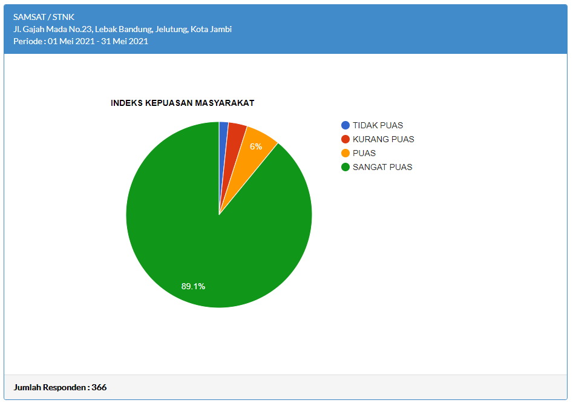Click the Periode date range text
573x406 pixels.
tap(80, 41)
